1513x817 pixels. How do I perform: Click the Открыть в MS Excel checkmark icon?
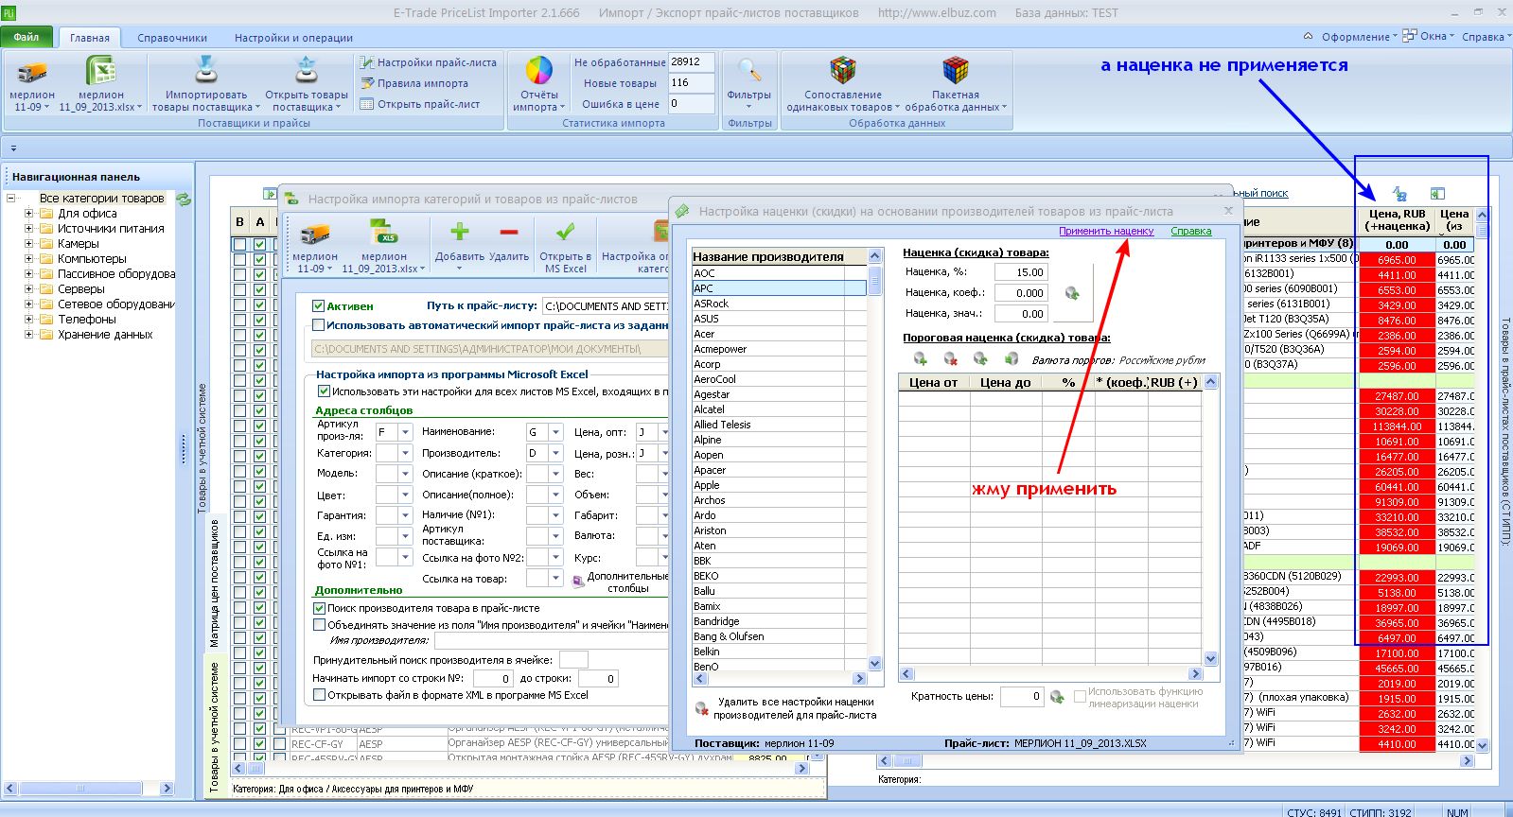566,233
